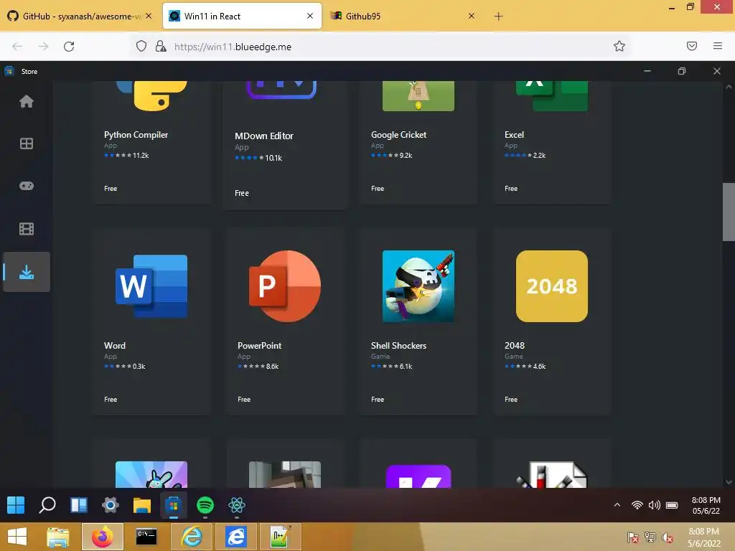This screenshot has width=735, height=551.
Task: Open Internet Explorer in host taskbar
Action: [x=192, y=537]
